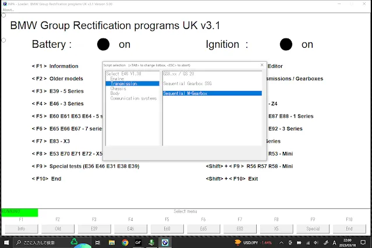Click the F1 Info button

[22, 229]
